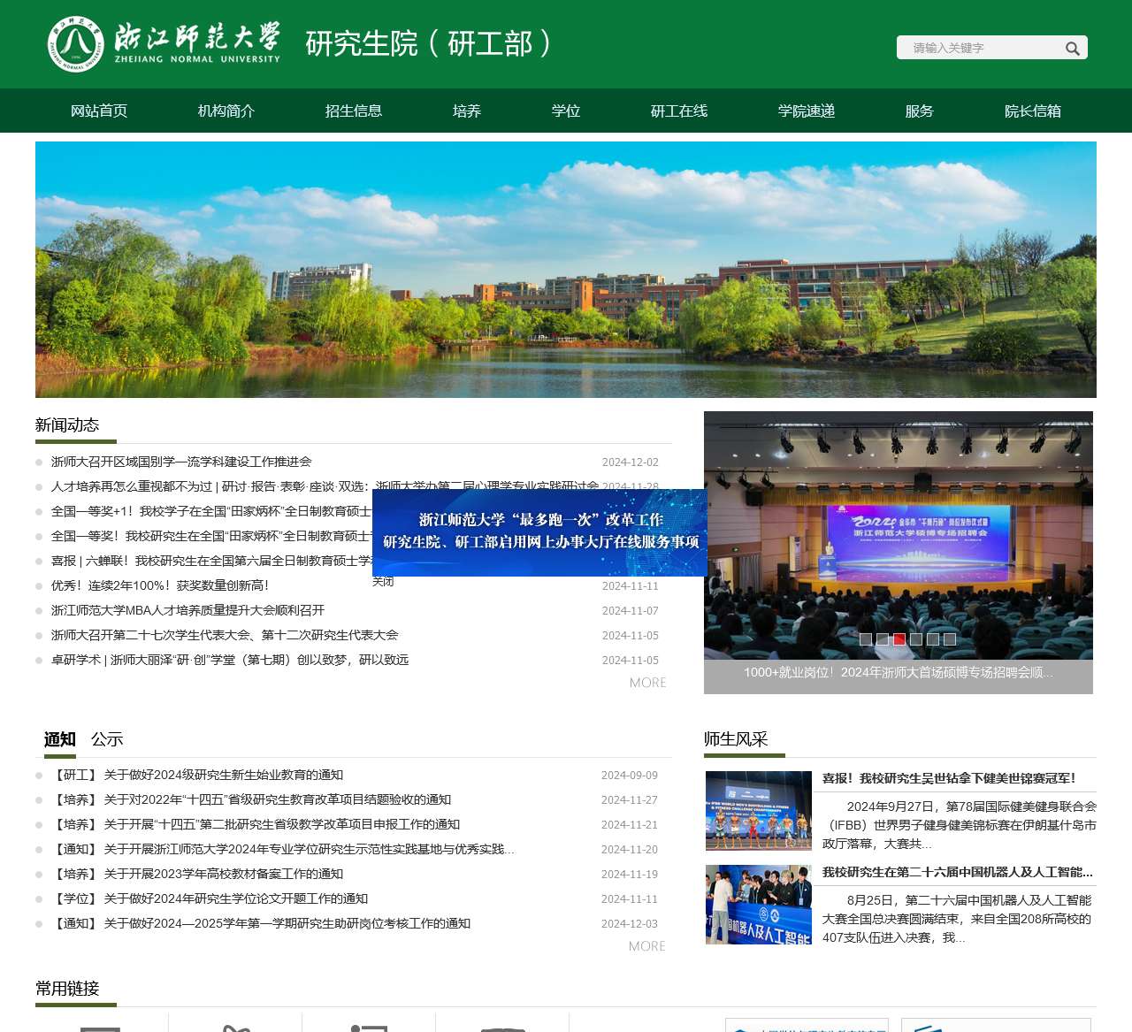The image size is (1132, 1032).
Task: Open the 服务 menu item
Action: (920, 111)
